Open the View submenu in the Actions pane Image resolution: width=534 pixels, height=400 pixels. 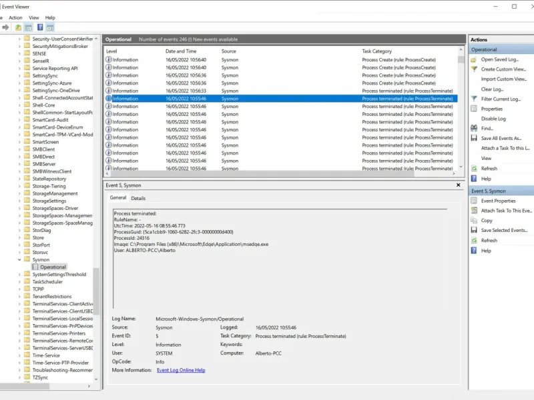486,158
